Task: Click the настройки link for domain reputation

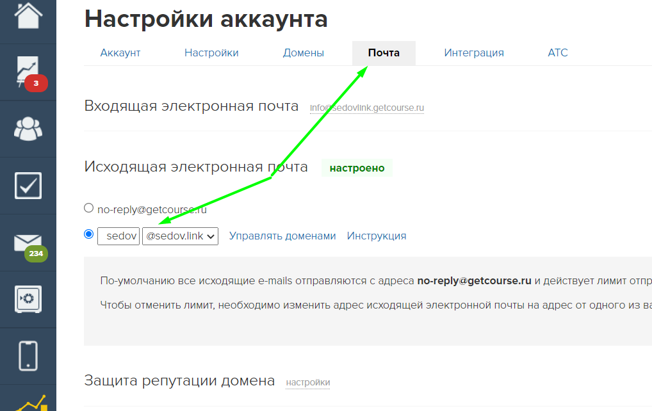Action: [308, 383]
